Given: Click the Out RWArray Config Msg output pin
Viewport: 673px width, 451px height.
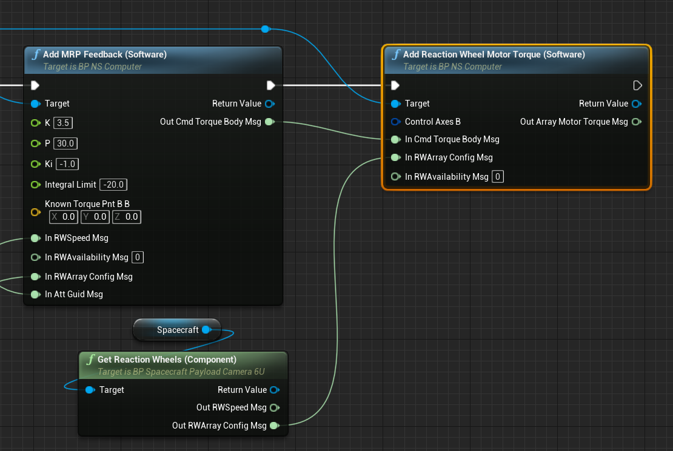Looking at the screenshot, I should pyautogui.click(x=274, y=426).
